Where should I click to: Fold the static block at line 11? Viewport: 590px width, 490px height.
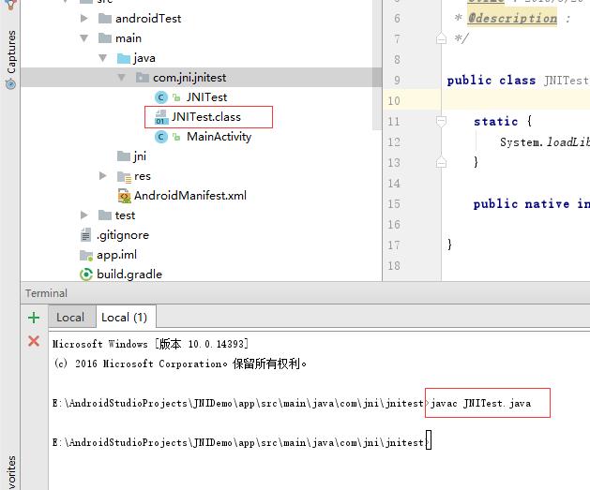(441, 121)
